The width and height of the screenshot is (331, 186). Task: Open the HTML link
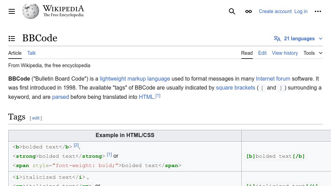(146, 97)
